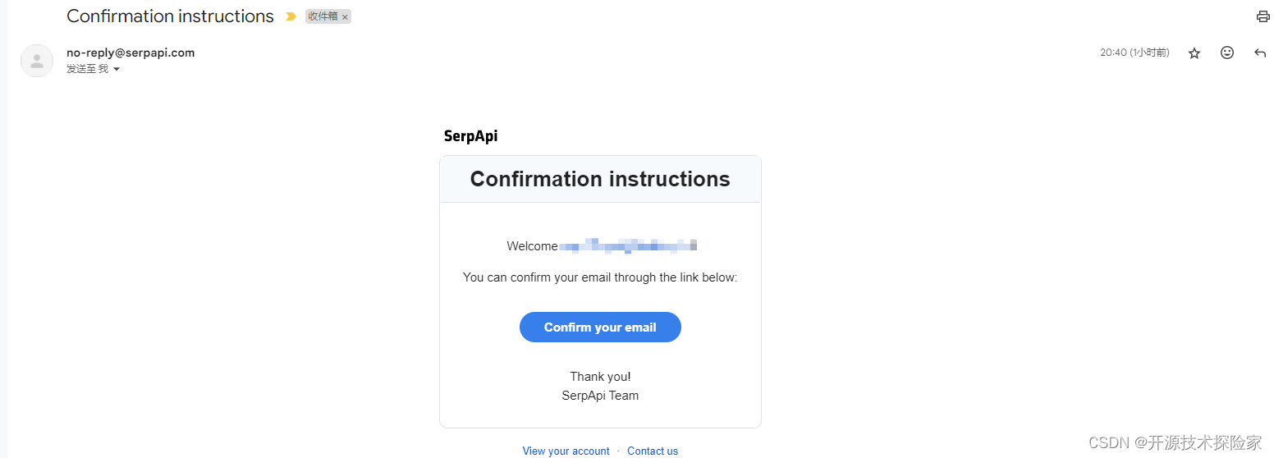The image size is (1274, 458).
Task: Open the Contact us link
Action: coord(653,451)
